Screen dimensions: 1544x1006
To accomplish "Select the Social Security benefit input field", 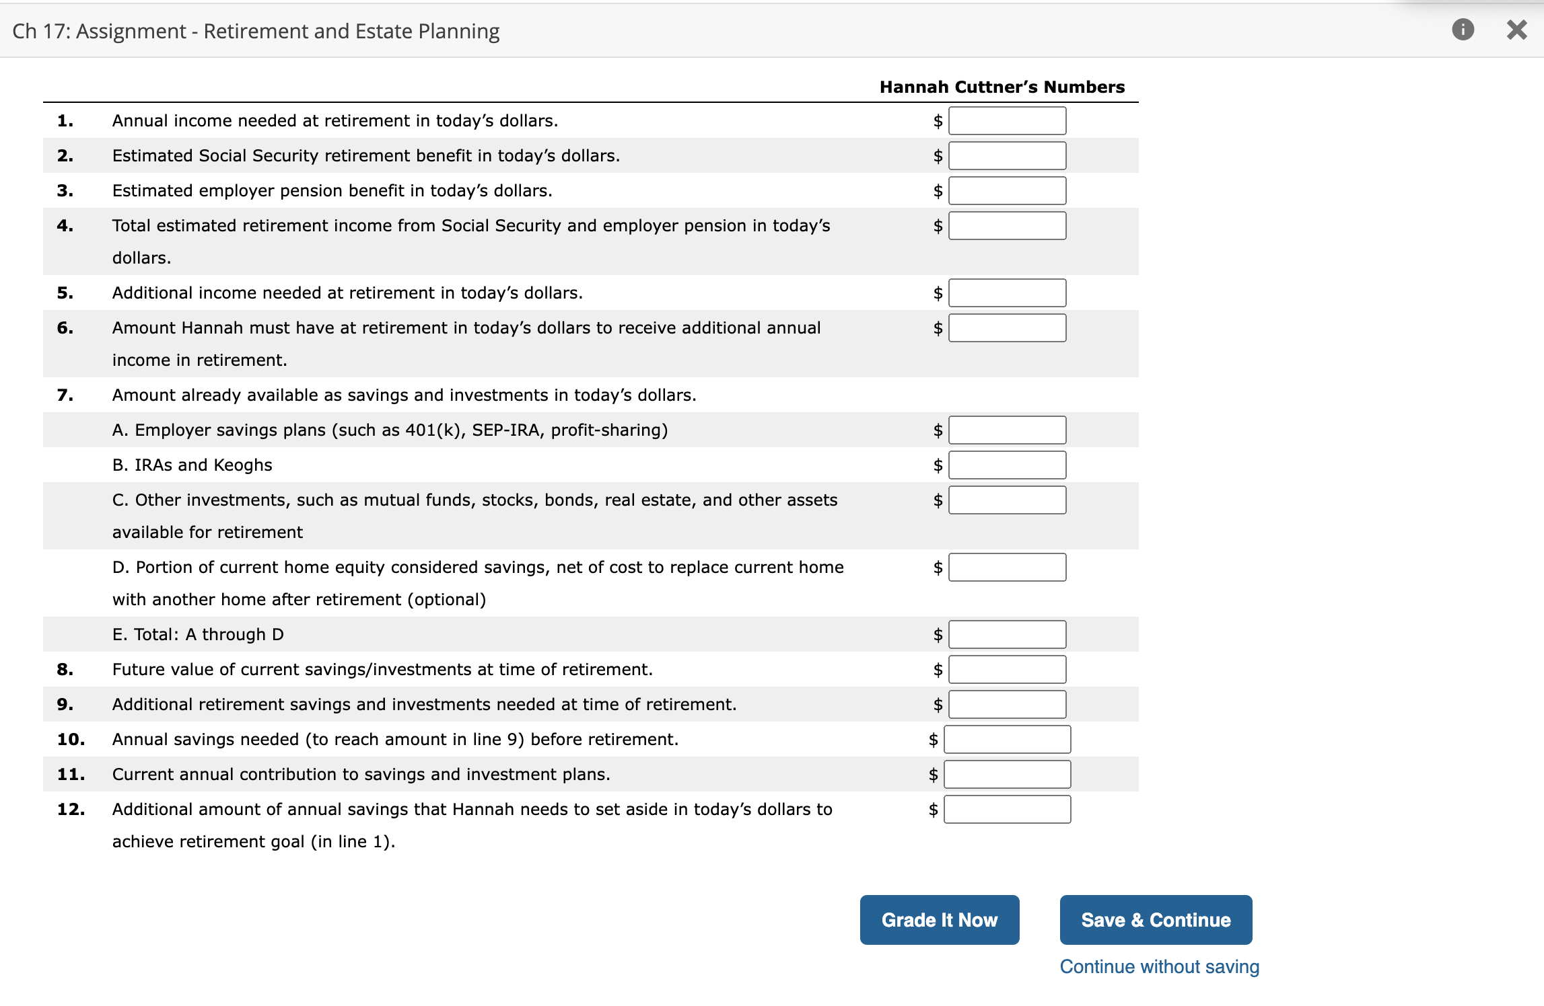I will (x=1007, y=156).
